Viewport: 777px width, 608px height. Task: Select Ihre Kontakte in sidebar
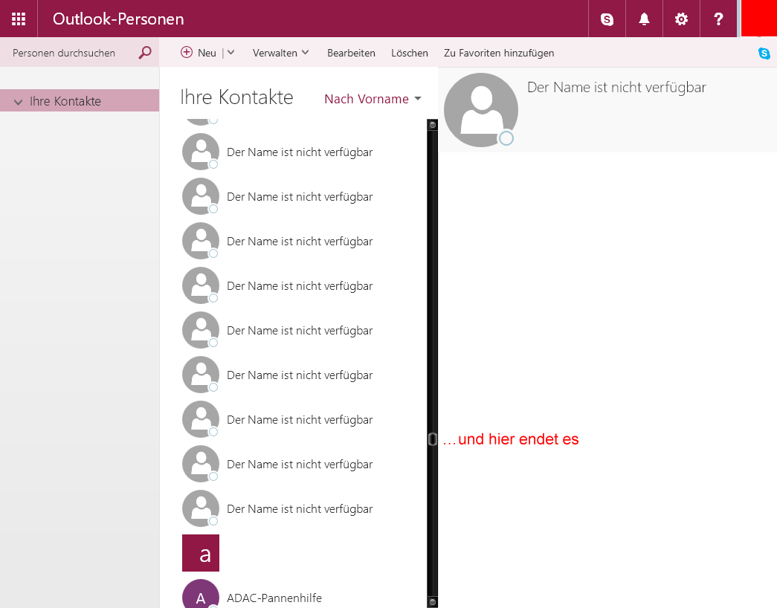[80, 100]
